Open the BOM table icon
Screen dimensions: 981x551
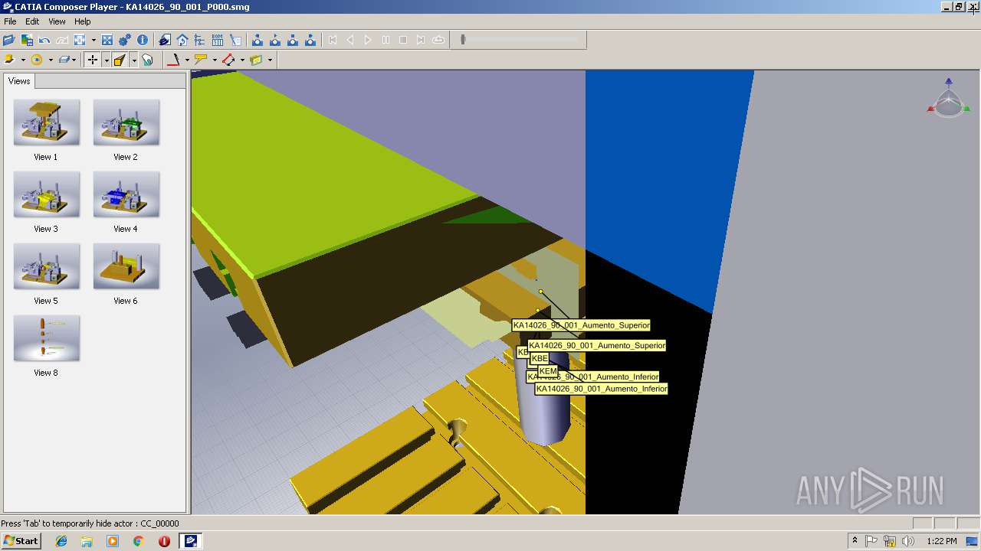(x=218, y=40)
